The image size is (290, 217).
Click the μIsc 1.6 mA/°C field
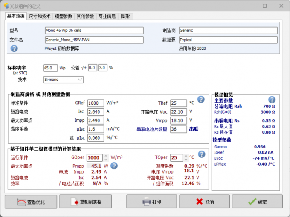96,129
